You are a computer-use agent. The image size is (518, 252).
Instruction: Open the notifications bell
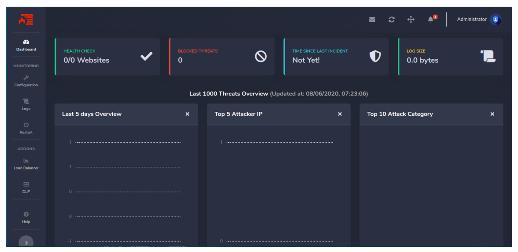pos(431,20)
